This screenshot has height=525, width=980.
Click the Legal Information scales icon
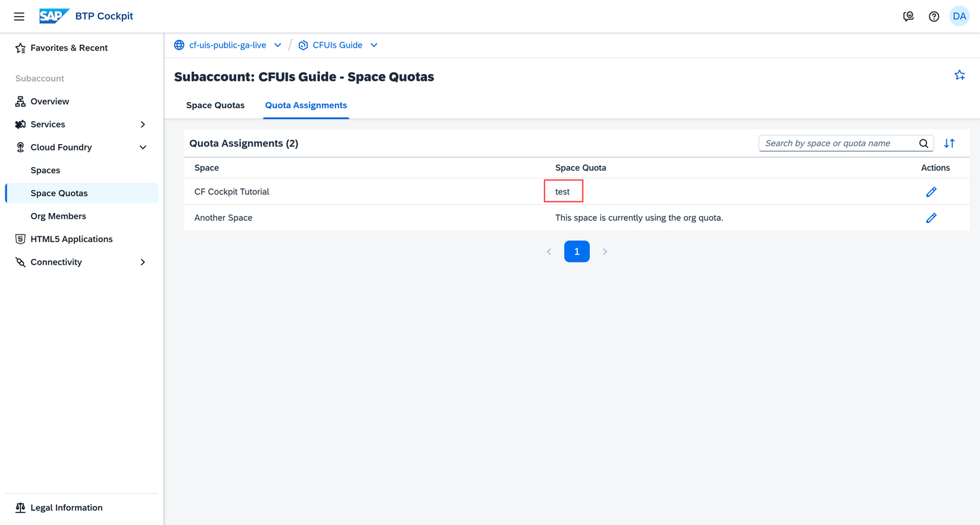(20, 507)
